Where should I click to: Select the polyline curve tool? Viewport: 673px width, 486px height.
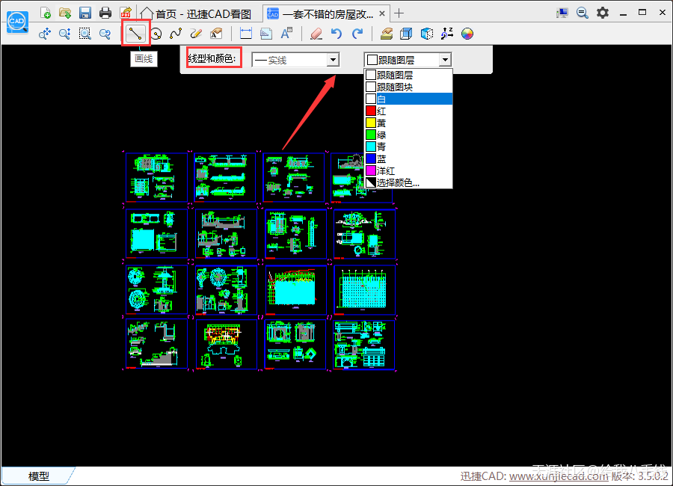(176, 34)
